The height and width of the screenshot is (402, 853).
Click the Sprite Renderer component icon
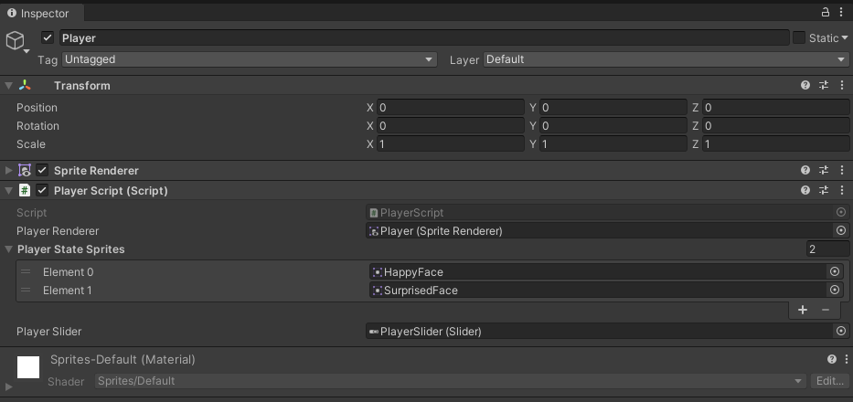point(25,170)
